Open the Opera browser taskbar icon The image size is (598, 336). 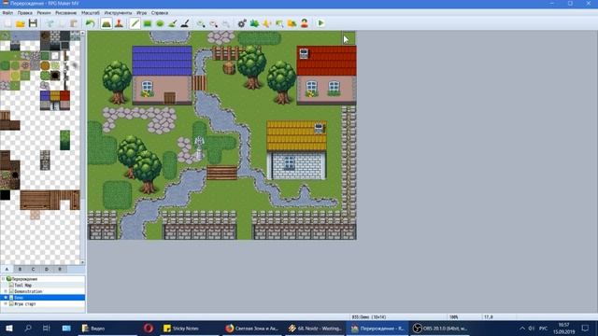[149, 328]
